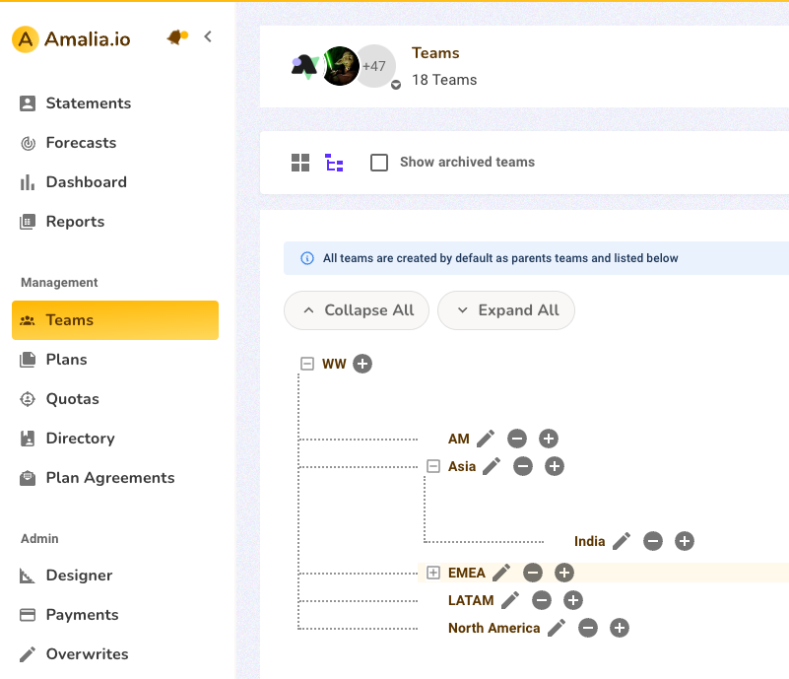Image resolution: width=789 pixels, height=679 pixels.
Task: Click the black A company avatar
Action: tap(305, 66)
